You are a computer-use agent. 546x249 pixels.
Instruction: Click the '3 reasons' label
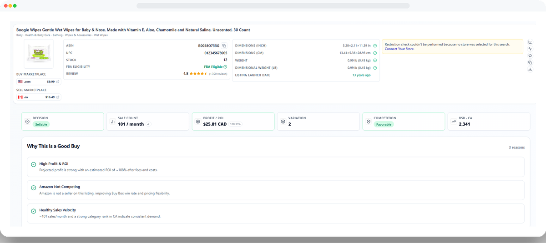[516, 147]
